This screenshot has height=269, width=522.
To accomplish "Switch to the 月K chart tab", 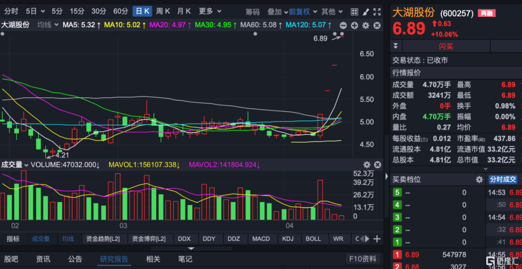I will 184,11.
